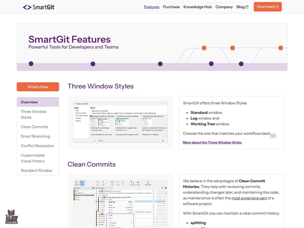Image resolution: width=304 pixels, height=228 pixels.
Task: Enlarge the Three Window Styles screenshot
Action: coord(120,122)
